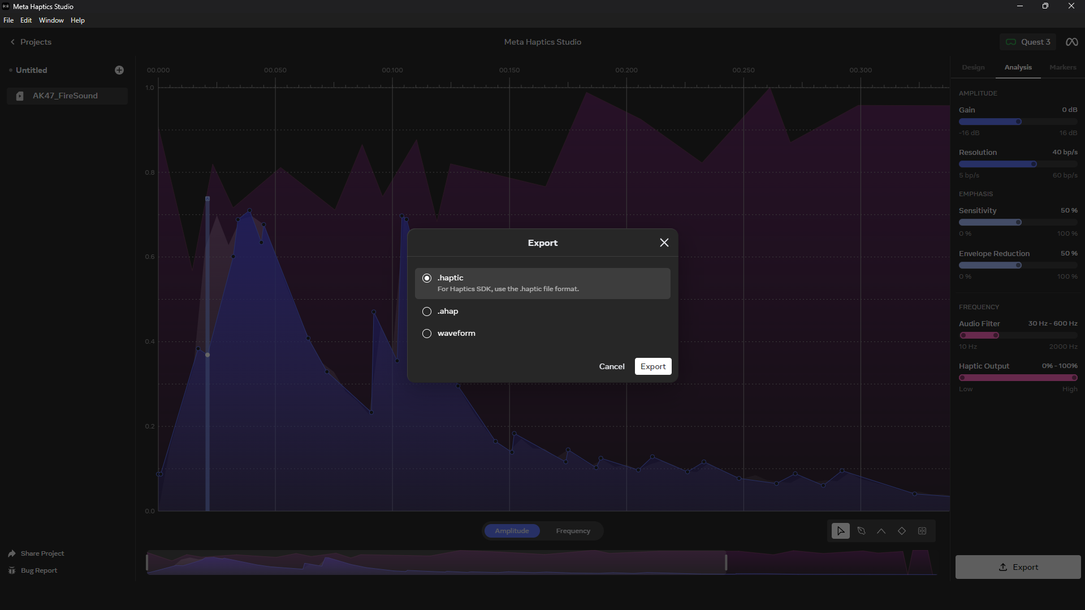Image resolution: width=1085 pixels, height=610 pixels.
Task: Click the Sensitivity slider handle
Action: click(x=1018, y=222)
